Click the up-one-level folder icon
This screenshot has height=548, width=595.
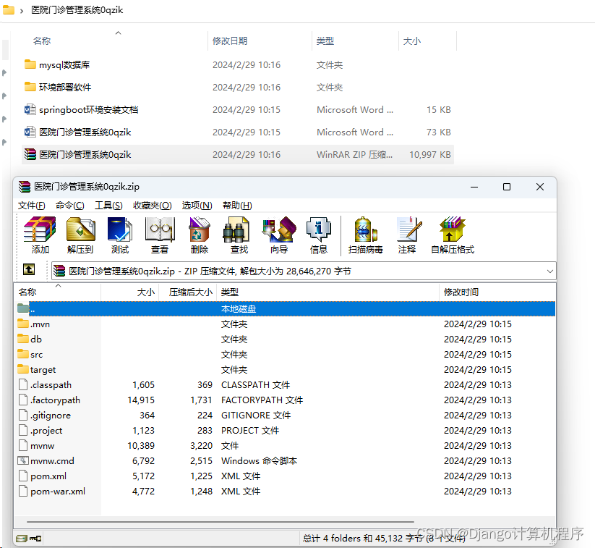pyautogui.click(x=30, y=270)
